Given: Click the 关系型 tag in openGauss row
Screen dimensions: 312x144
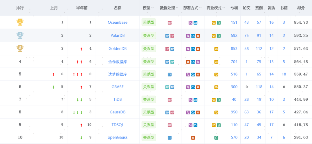Looking at the screenshot, I should click(149, 137).
